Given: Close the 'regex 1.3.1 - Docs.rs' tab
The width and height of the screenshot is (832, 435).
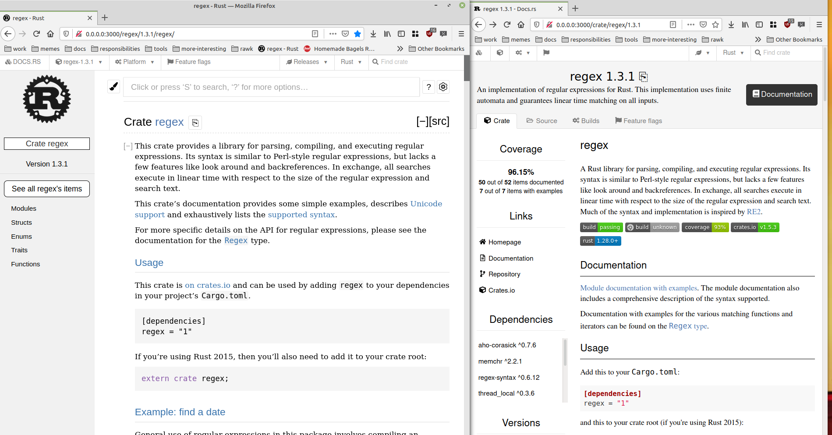Looking at the screenshot, I should pyautogui.click(x=560, y=9).
